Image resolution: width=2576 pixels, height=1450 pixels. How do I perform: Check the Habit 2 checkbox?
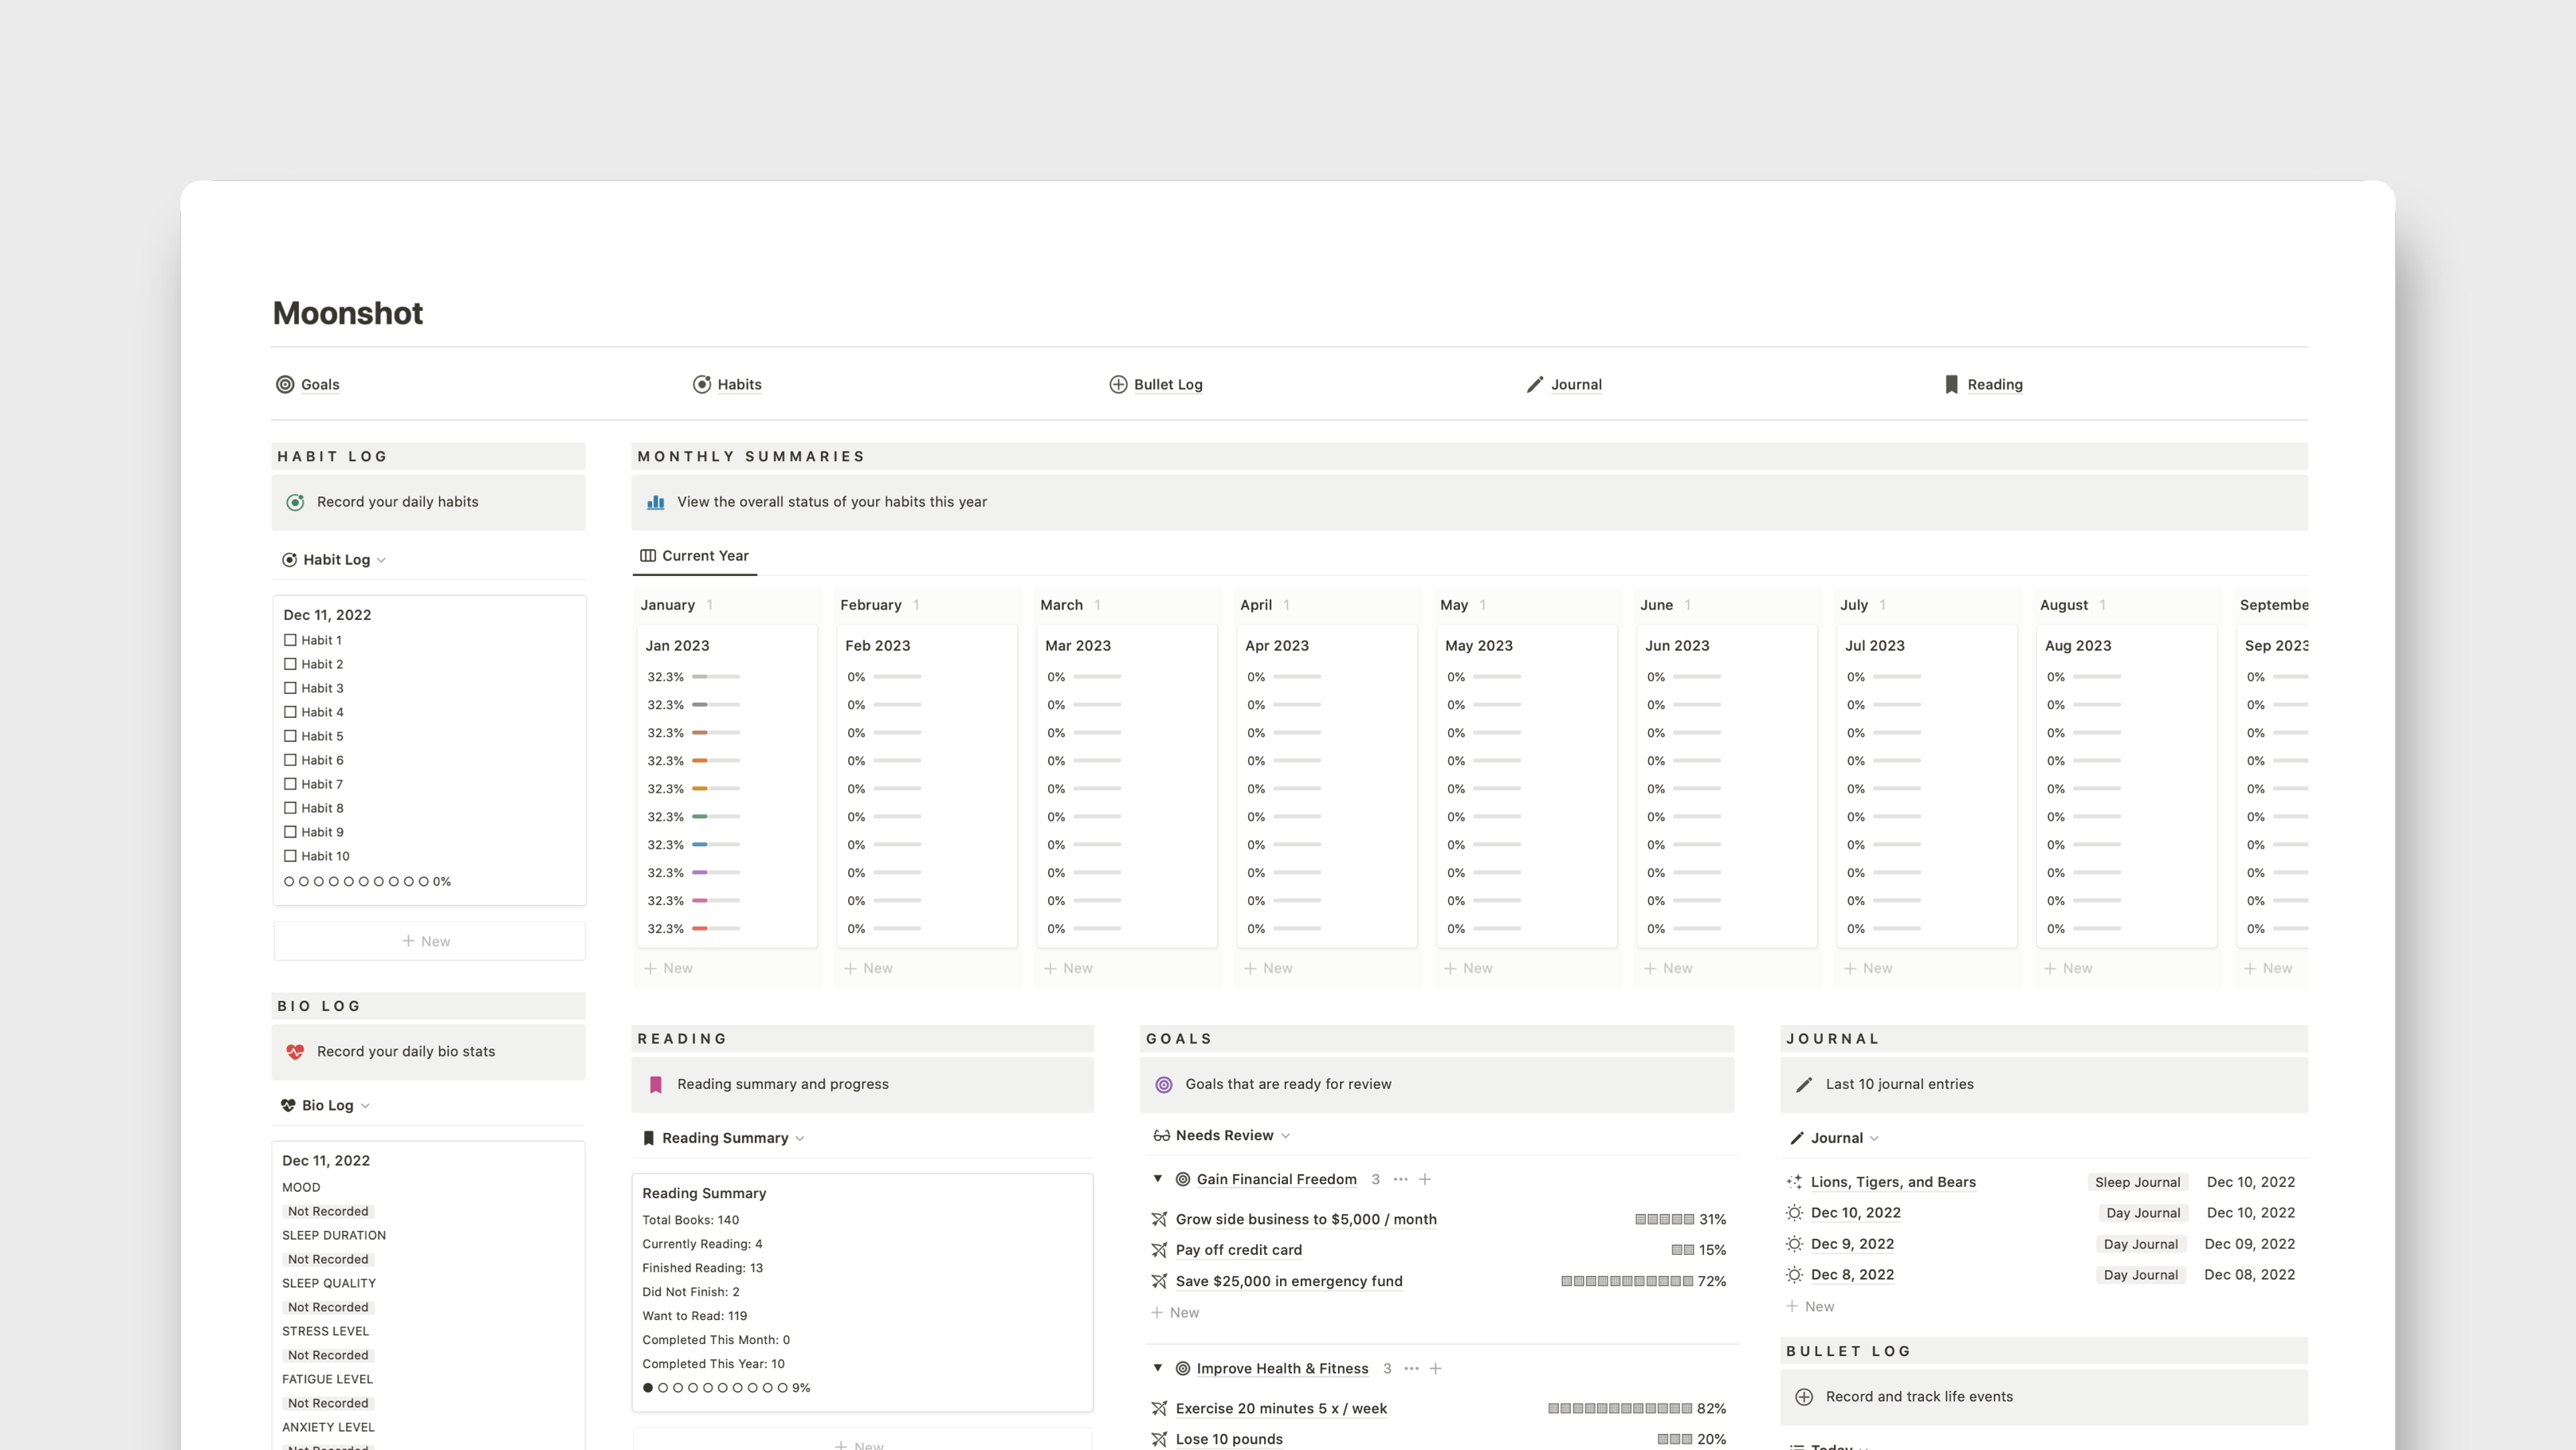[x=290, y=664]
